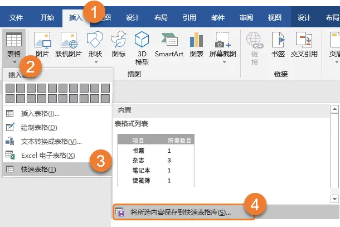Click the 书签 bookmark icon

(x=278, y=45)
